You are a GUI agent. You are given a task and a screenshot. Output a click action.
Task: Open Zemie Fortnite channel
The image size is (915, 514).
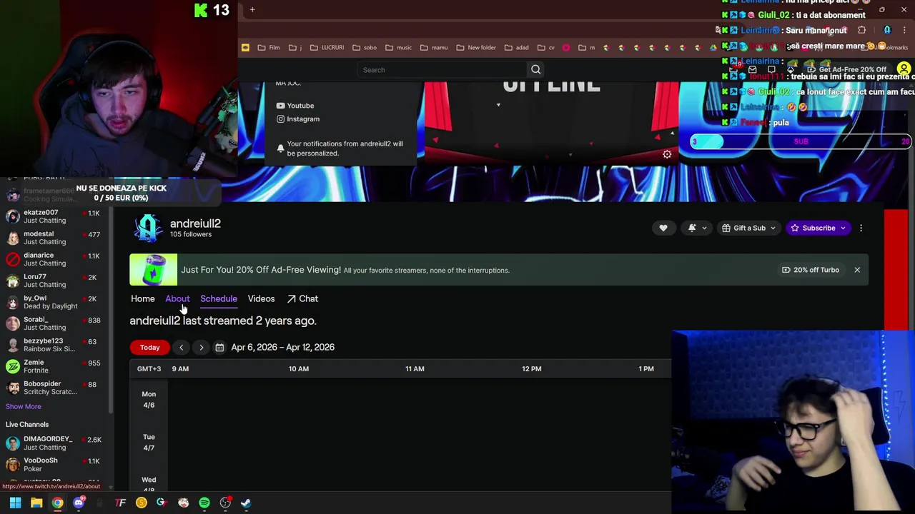coord(54,366)
